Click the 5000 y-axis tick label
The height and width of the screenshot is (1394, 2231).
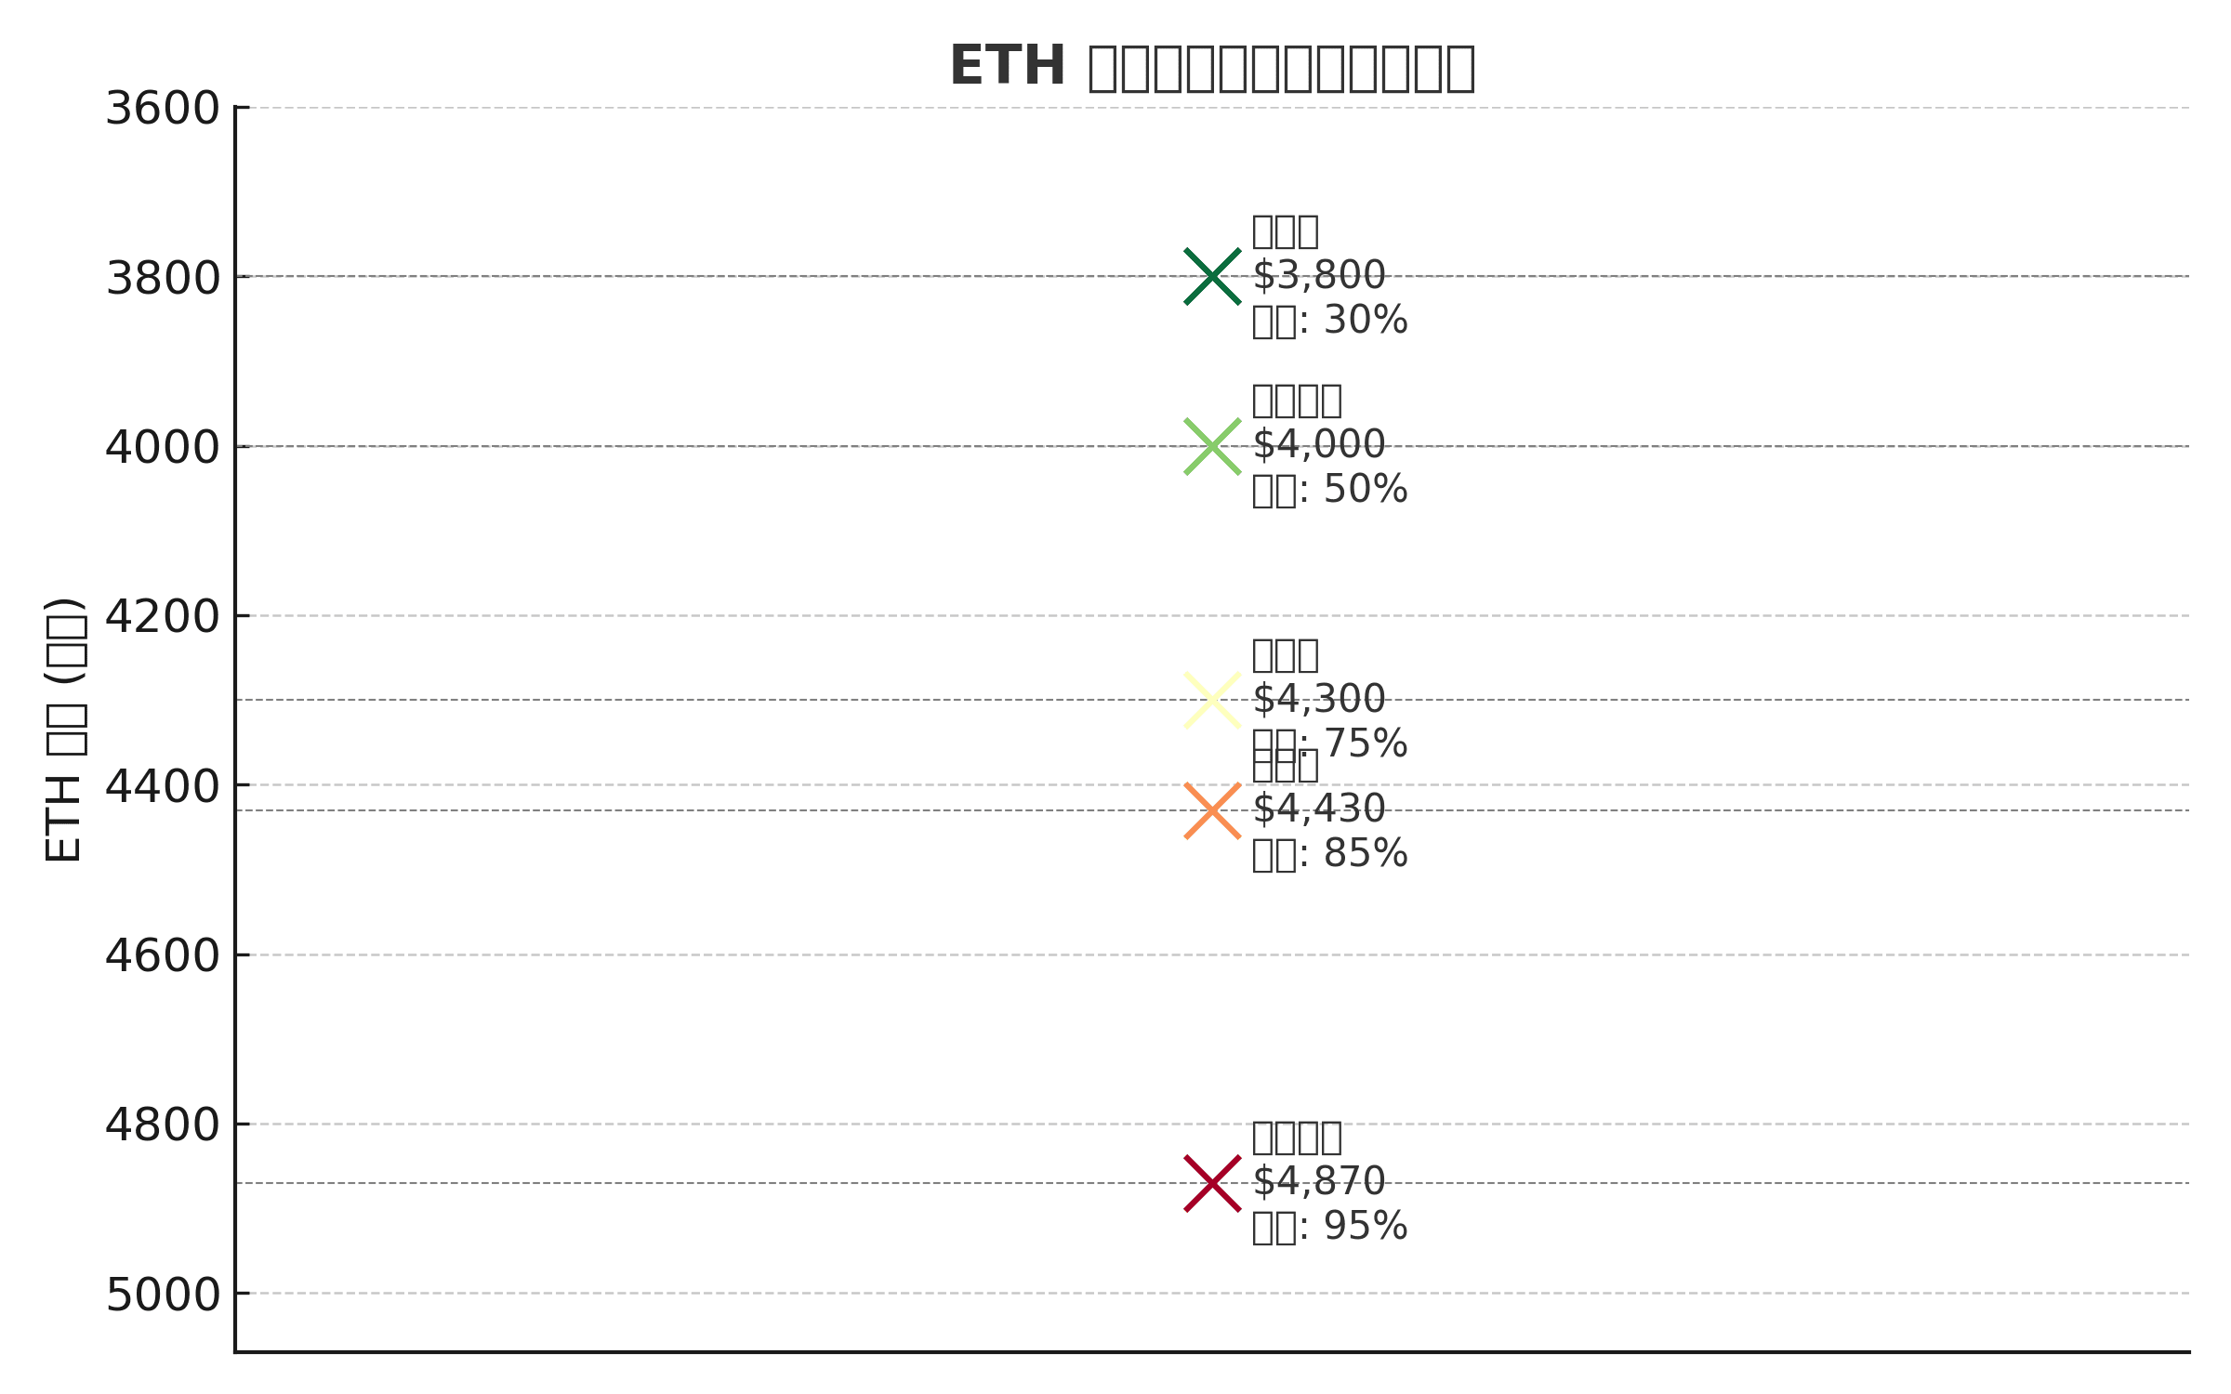163,1295
